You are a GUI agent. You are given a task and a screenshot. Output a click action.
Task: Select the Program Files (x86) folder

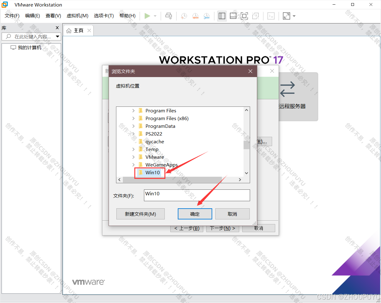tap(167, 118)
